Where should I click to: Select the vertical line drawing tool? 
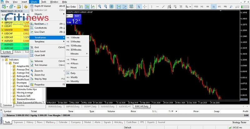click(x=152, y=7)
